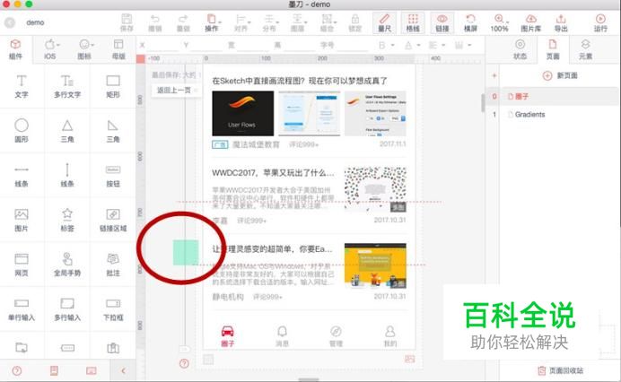Toggle the Ruler (量尺) display
Image resolution: width=621 pixels, height=382 pixels.
(x=384, y=22)
